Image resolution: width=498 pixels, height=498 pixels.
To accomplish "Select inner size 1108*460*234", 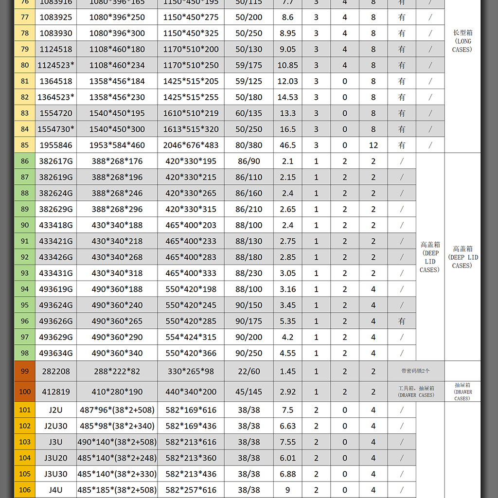I will (x=117, y=65).
